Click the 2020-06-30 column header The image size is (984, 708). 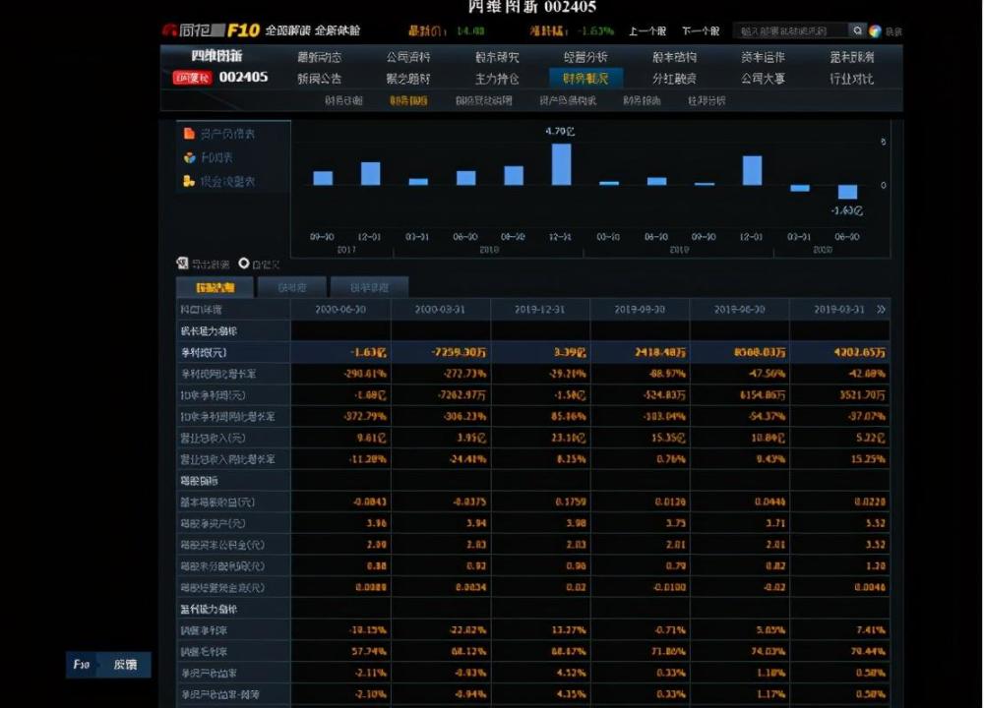pos(340,309)
